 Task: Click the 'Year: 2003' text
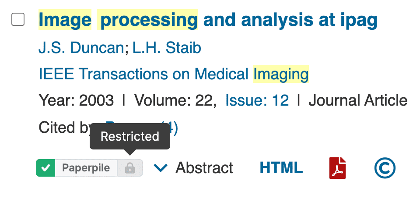click(x=76, y=101)
